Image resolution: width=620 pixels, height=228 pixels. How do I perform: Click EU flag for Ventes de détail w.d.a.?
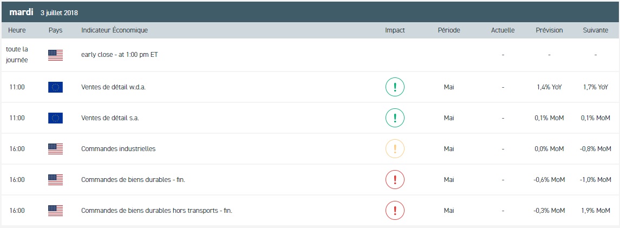55,87
